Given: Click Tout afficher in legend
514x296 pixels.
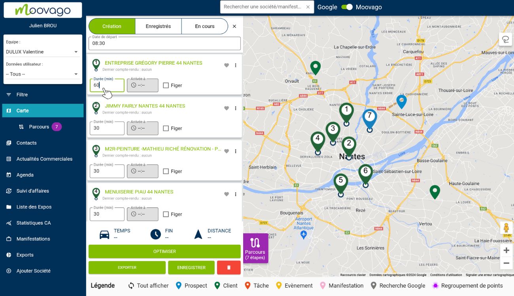Looking at the screenshot, I should tap(148, 285).
